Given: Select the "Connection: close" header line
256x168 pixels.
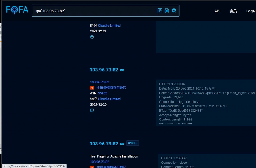Looking at the screenshot, I should click(x=174, y=163).
